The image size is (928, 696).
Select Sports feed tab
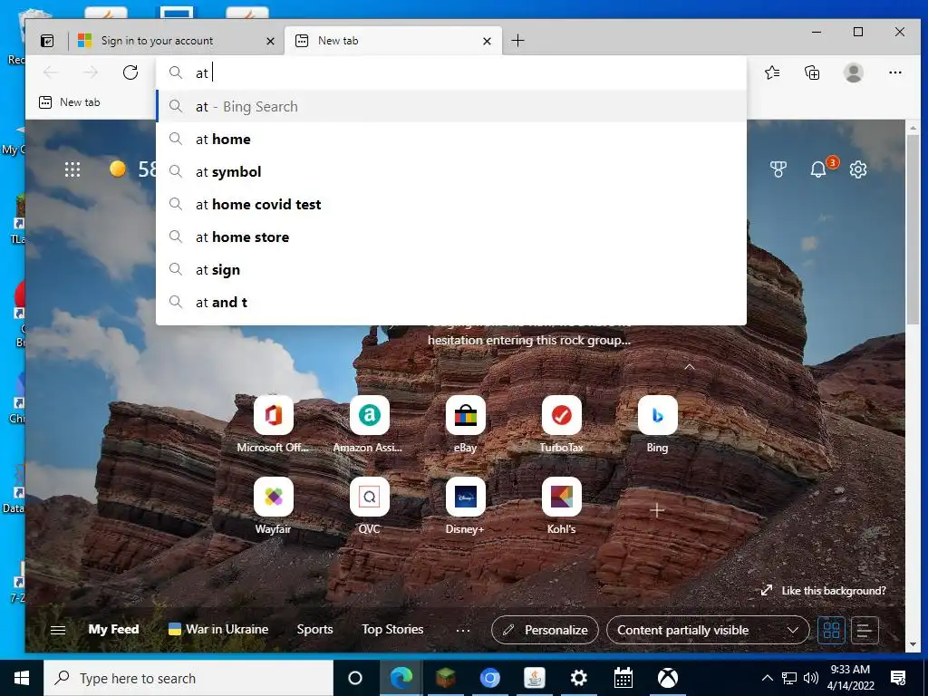pyautogui.click(x=314, y=629)
